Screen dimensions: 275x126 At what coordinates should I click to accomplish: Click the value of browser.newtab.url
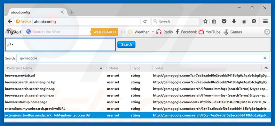click(x=211, y=75)
